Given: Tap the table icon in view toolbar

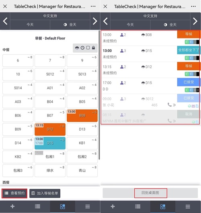Looking at the screenshot, I should (77, 48).
